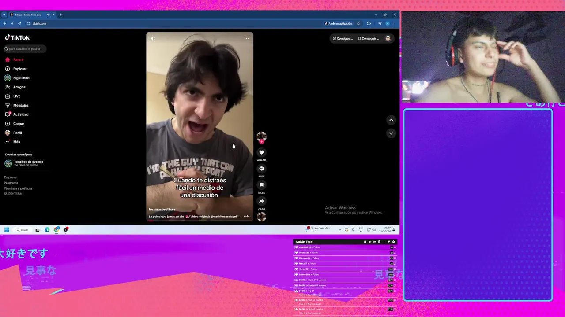The image size is (565, 317).
Task: Open the profile avatar in top right
Action: coord(388,39)
